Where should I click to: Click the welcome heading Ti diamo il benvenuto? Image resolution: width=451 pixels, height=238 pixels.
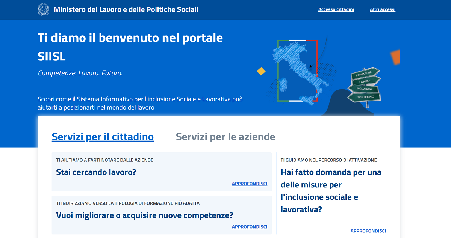tap(130, 47)
